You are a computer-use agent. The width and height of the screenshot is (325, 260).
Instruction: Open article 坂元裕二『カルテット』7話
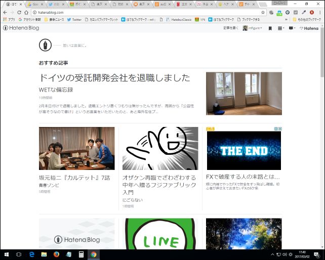74,178
